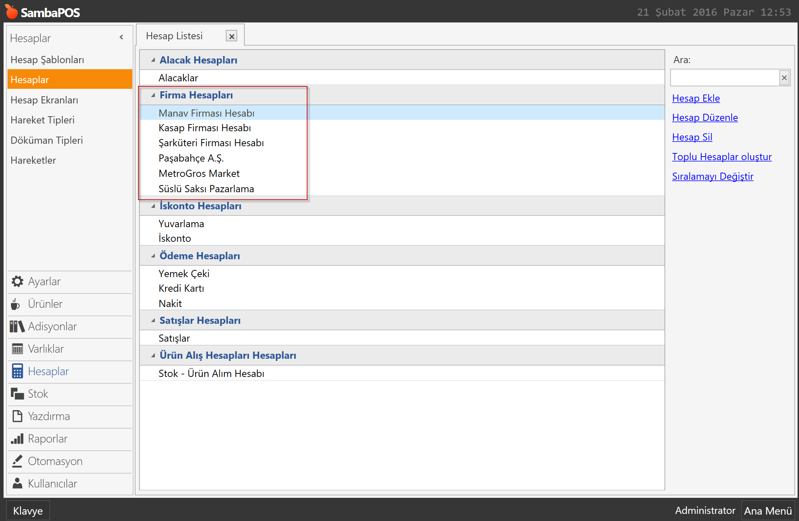
Task: Select Manav Firması Hesabı row
Action: tap(402, 113)
